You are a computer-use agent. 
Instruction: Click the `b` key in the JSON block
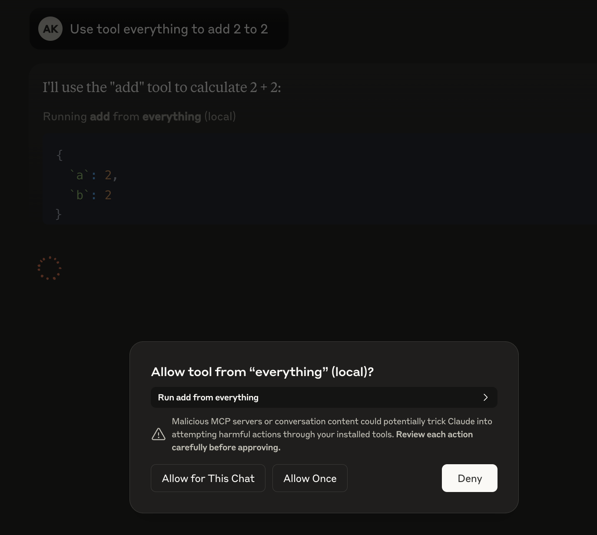(80, 195)
